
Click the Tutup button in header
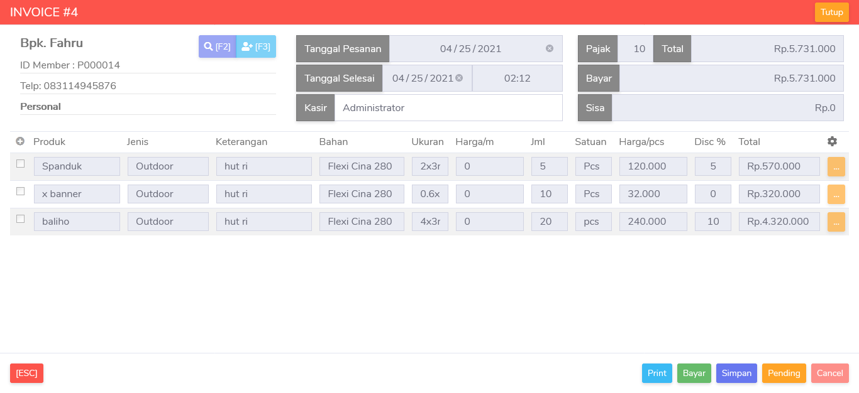point(832,12)
